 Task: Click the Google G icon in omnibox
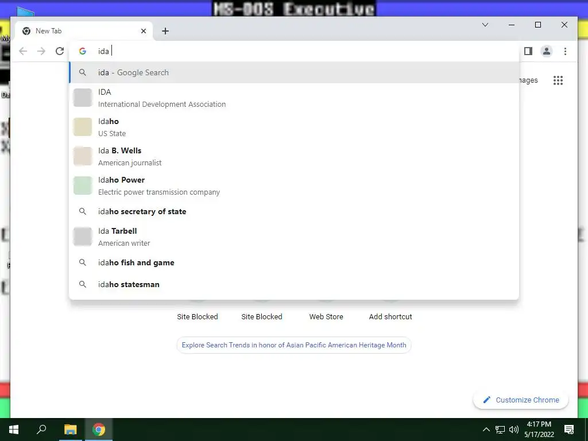(x=83, y=51)
